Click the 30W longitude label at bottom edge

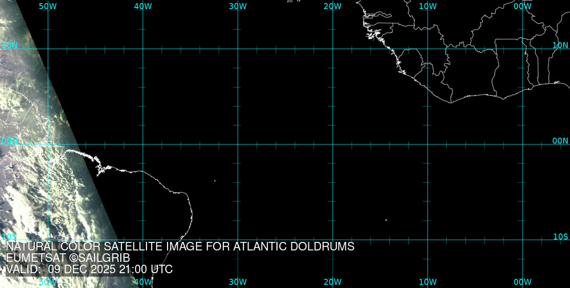pyautogui.click(x=238, y=282)
